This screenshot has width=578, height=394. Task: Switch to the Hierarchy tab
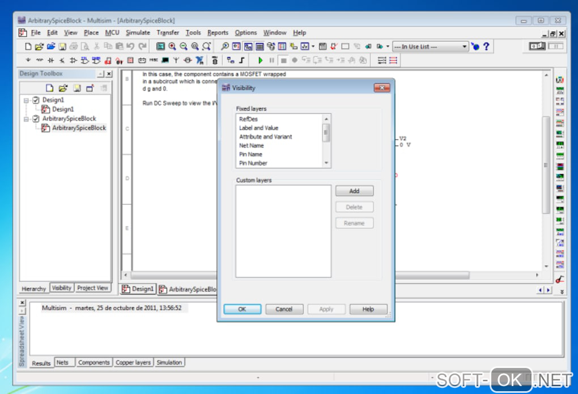[34, 289]
